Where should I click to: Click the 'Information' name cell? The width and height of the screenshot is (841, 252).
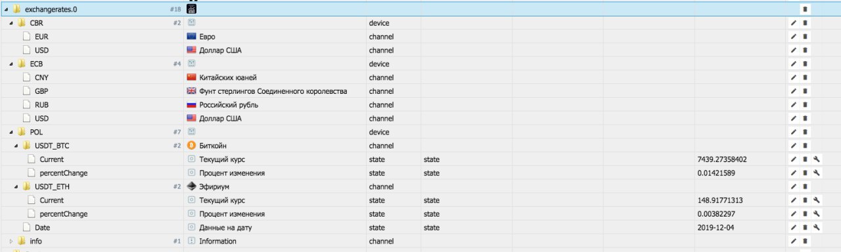pyautogui.click(x=218, y=241)
